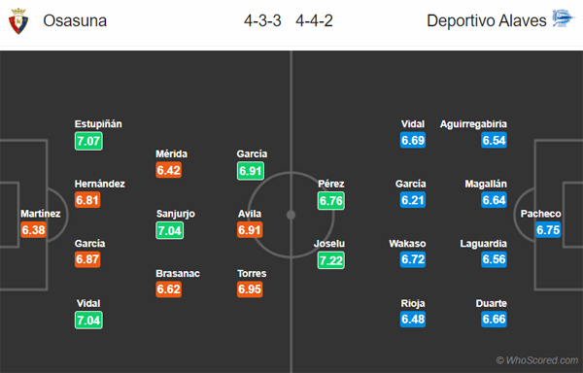Viewport: 583px width, 373px height.
Task: Click Mérida's 6.42 rating badge
Action: [169, 170]
